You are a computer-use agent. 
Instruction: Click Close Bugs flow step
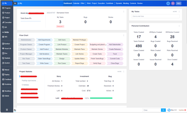115,63
